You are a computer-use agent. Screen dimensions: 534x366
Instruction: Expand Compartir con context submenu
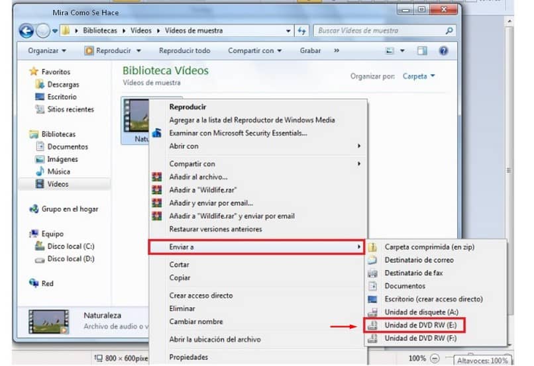coord(258,164)
